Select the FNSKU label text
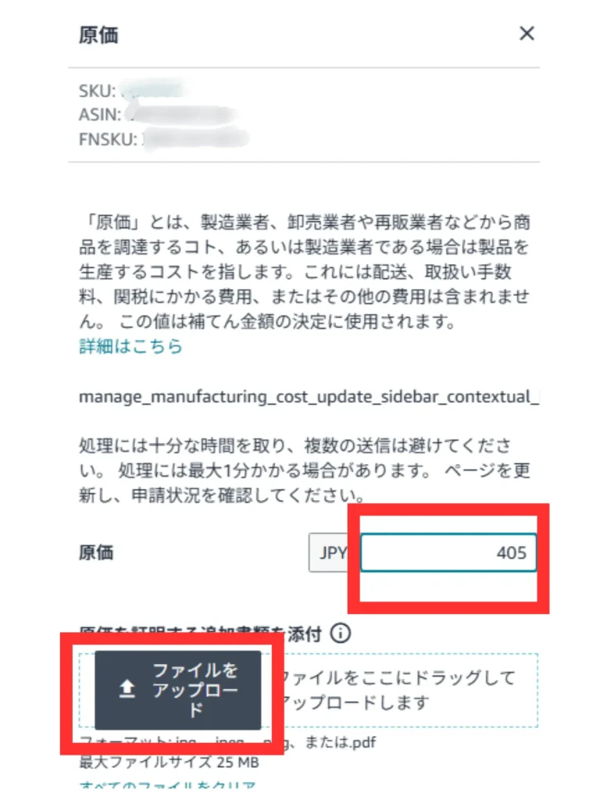Image resolution: width=600 pixels, height=800 pixels. [x=108, y=139]
